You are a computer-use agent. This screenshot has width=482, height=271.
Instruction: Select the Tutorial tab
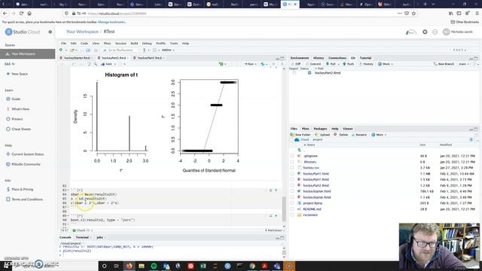[x=365, y=58]
